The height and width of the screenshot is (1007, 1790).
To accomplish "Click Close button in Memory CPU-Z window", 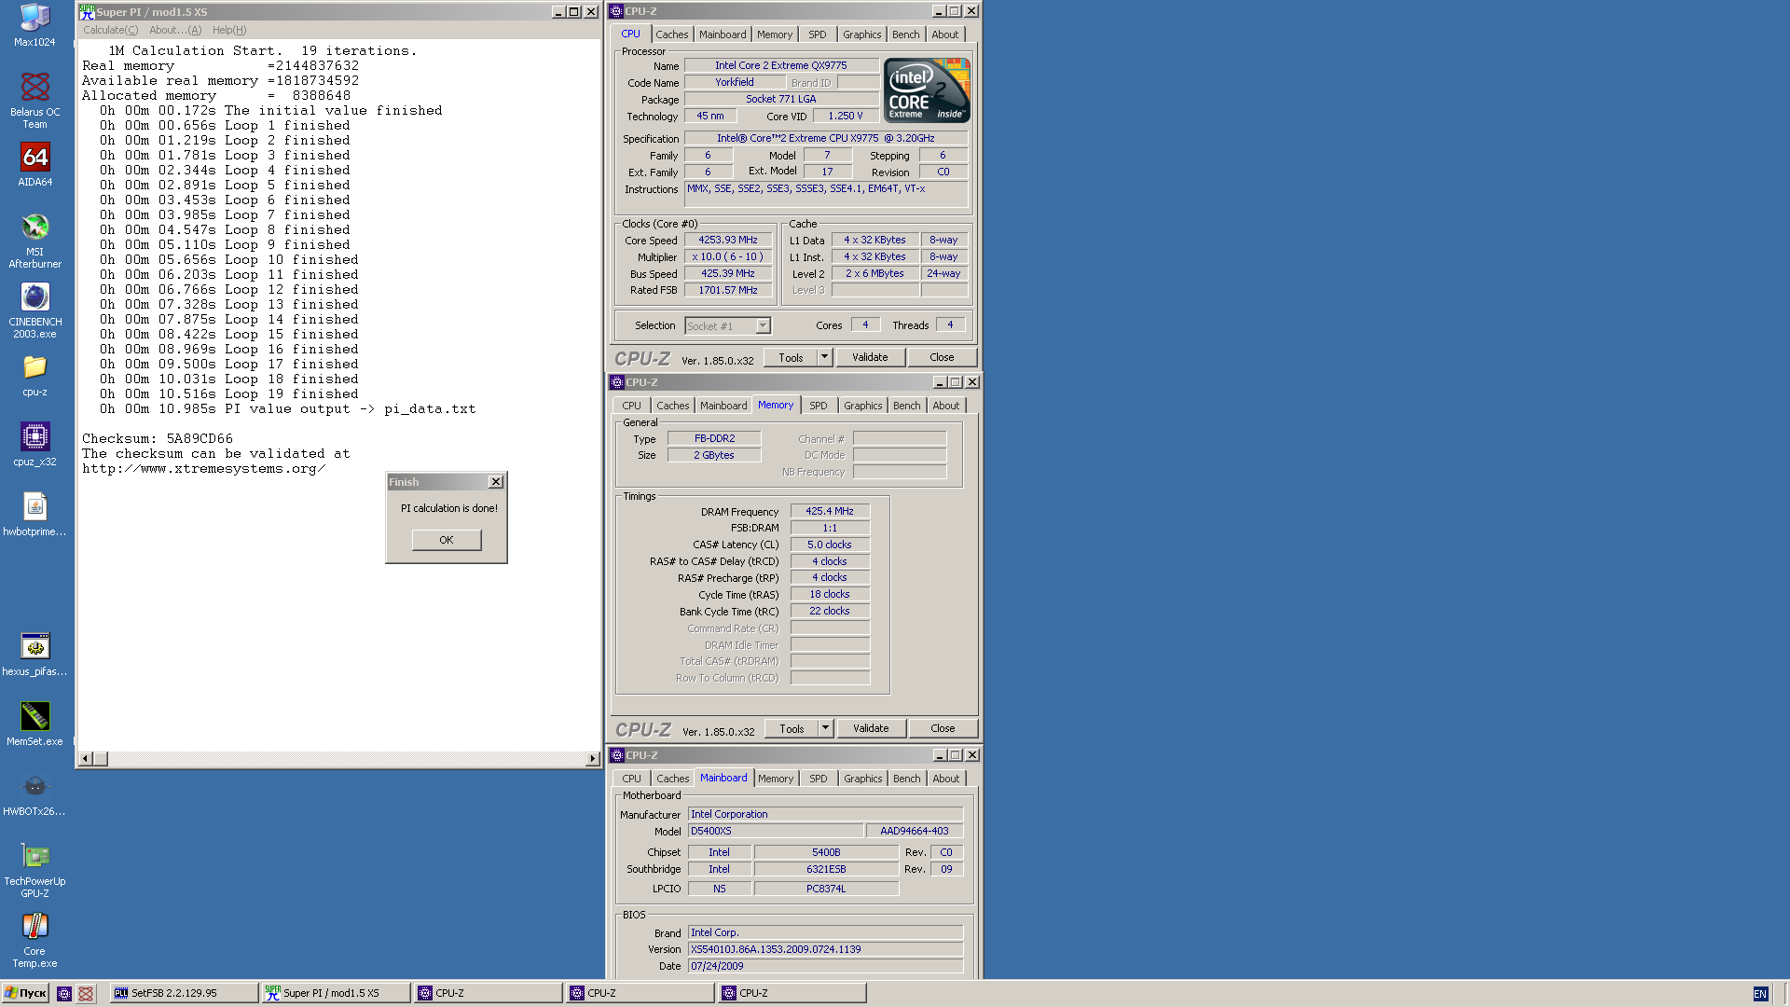I will click(x=943, y=728).
